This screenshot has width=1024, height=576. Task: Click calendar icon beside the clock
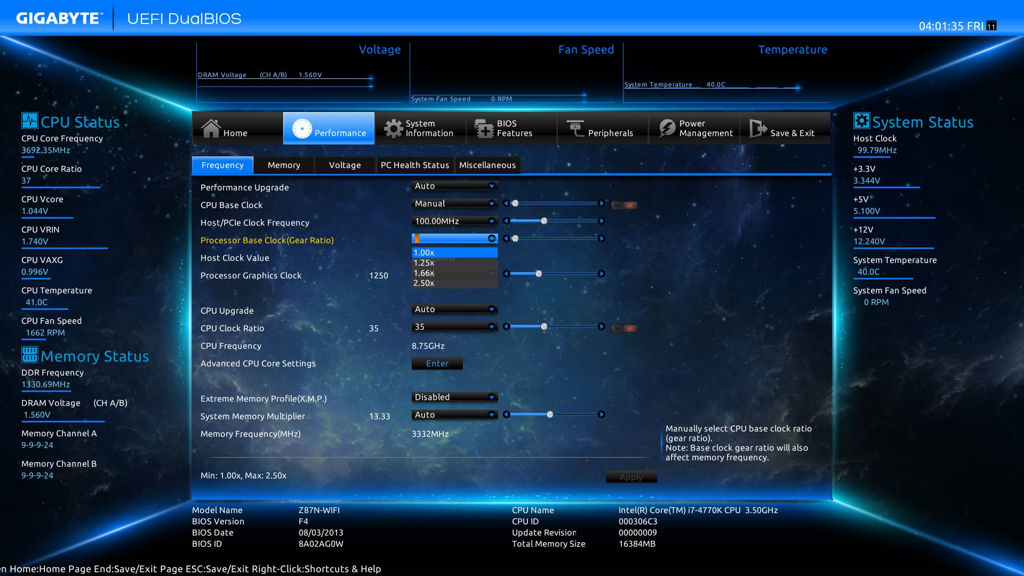pos(991,26)
